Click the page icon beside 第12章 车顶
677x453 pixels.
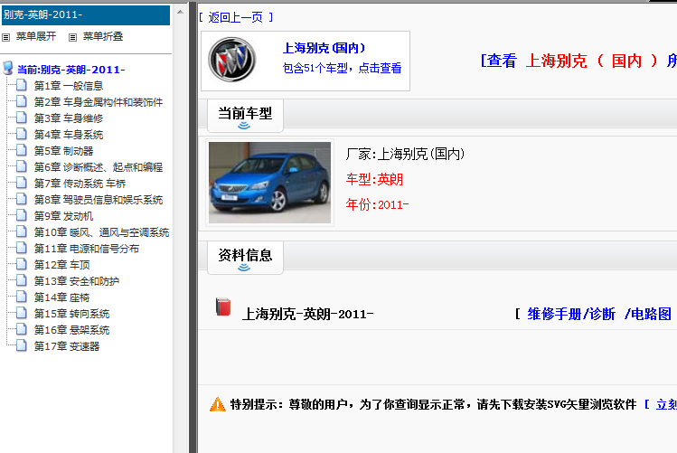pyautogui.click(x=21, y=264)
